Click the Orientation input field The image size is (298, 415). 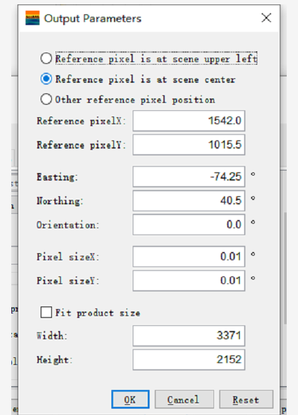pos(189,224)
